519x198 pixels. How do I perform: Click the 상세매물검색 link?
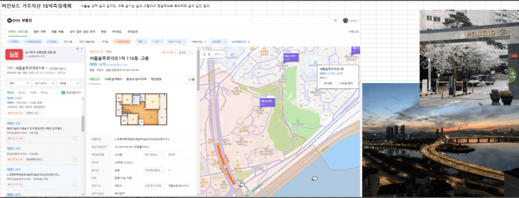pos(238,42)
